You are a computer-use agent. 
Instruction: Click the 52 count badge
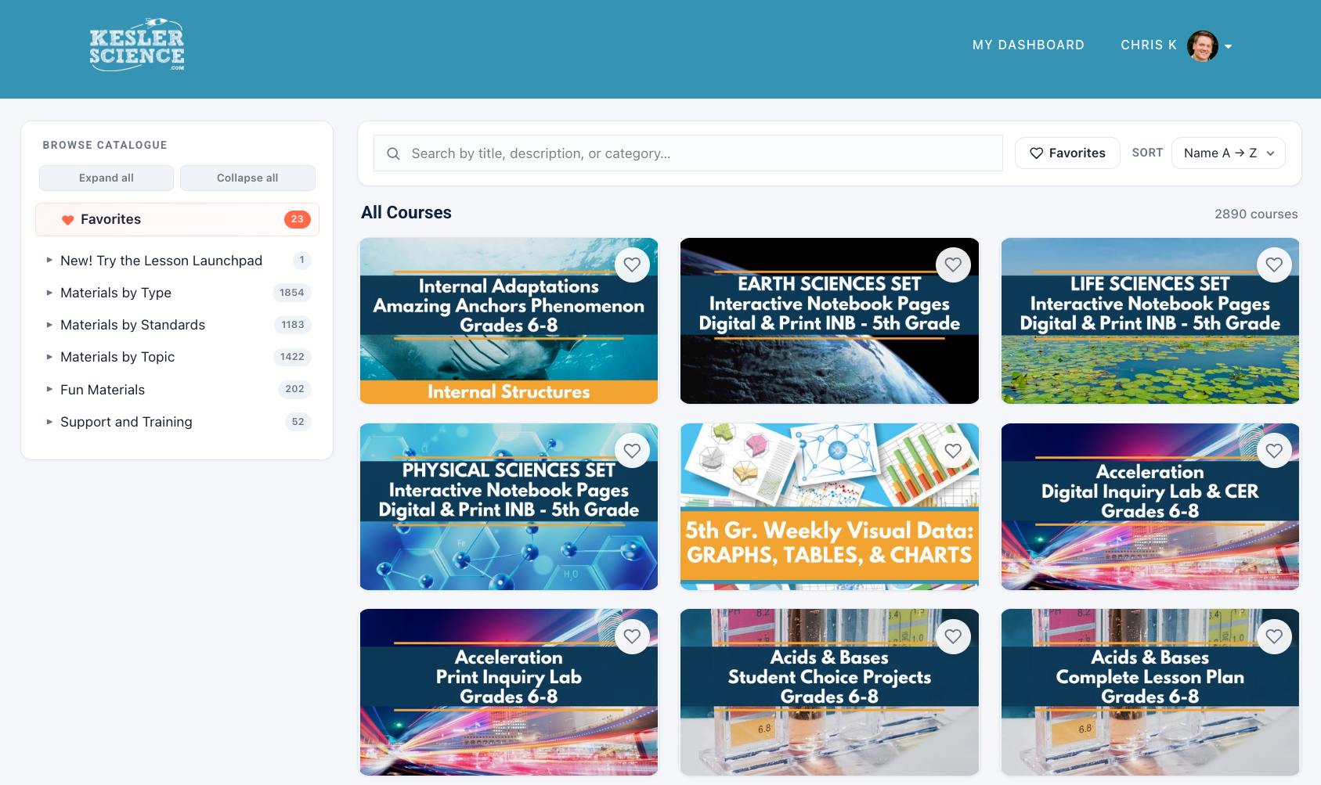pyautogui.click(x=298, y=422)
